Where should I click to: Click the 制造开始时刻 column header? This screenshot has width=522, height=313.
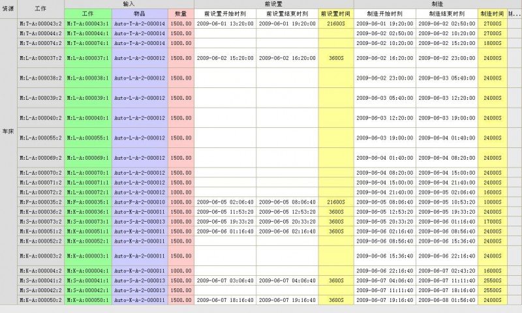click(384, 14)
